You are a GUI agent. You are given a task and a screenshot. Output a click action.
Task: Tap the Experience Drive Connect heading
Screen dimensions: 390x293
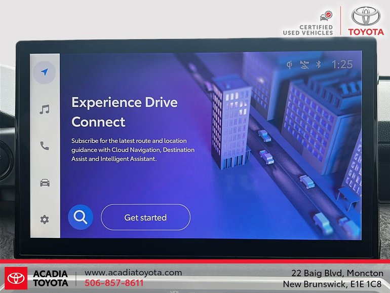(124, 112)
